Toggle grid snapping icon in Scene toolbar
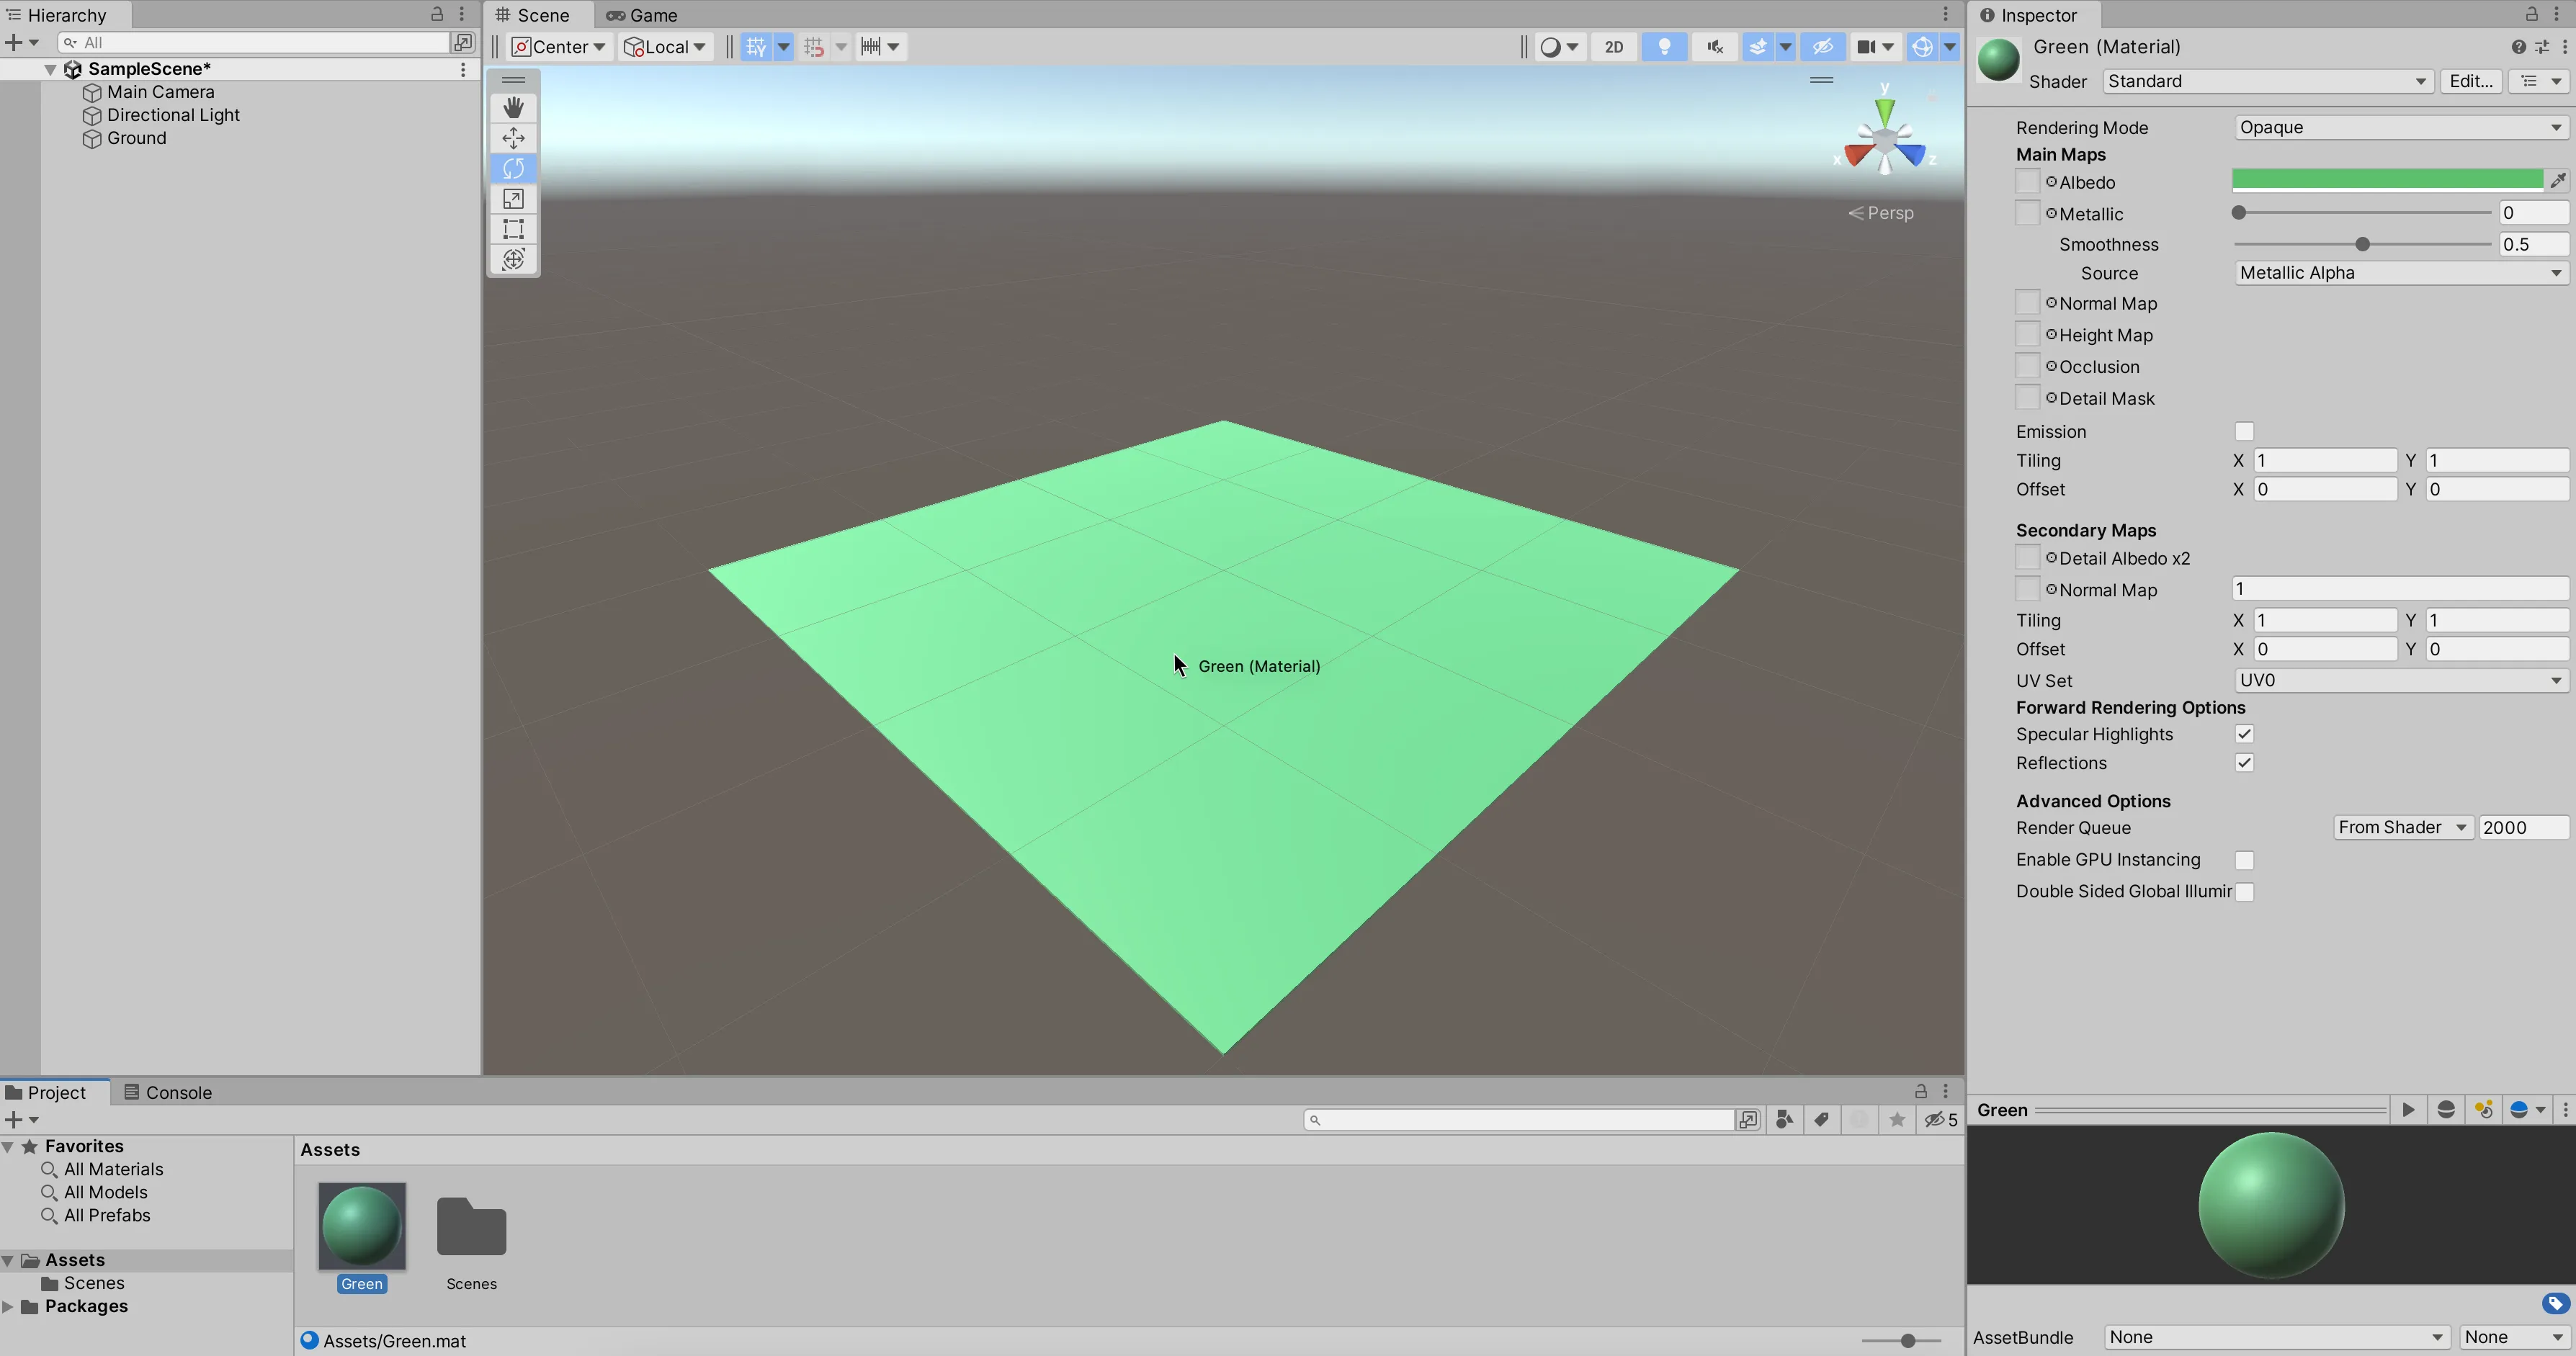2576x1356 pixels. click(814, 47)
